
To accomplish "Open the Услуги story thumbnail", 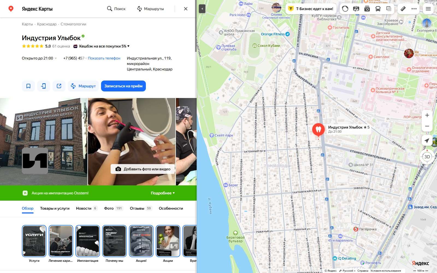I will click(34, 241).
